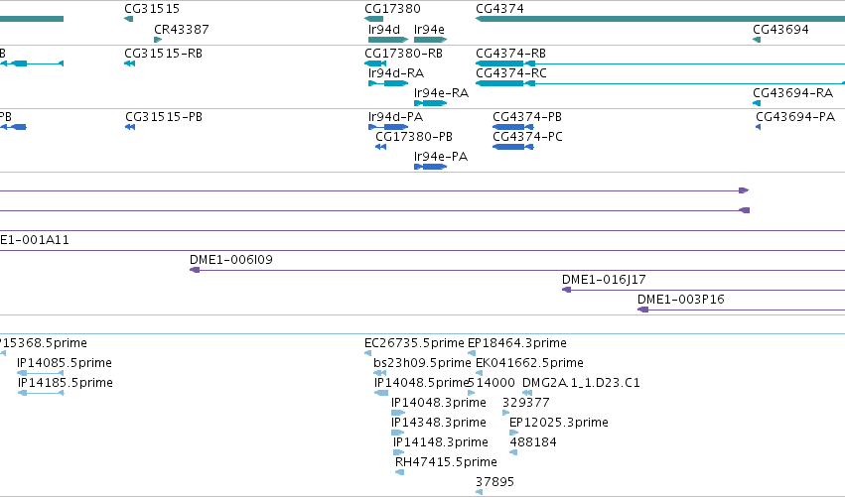
Task: Click the 37895 feature label
Action: (x=494, y=482)
